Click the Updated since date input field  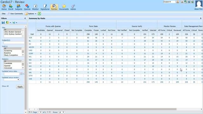point(11,74)
